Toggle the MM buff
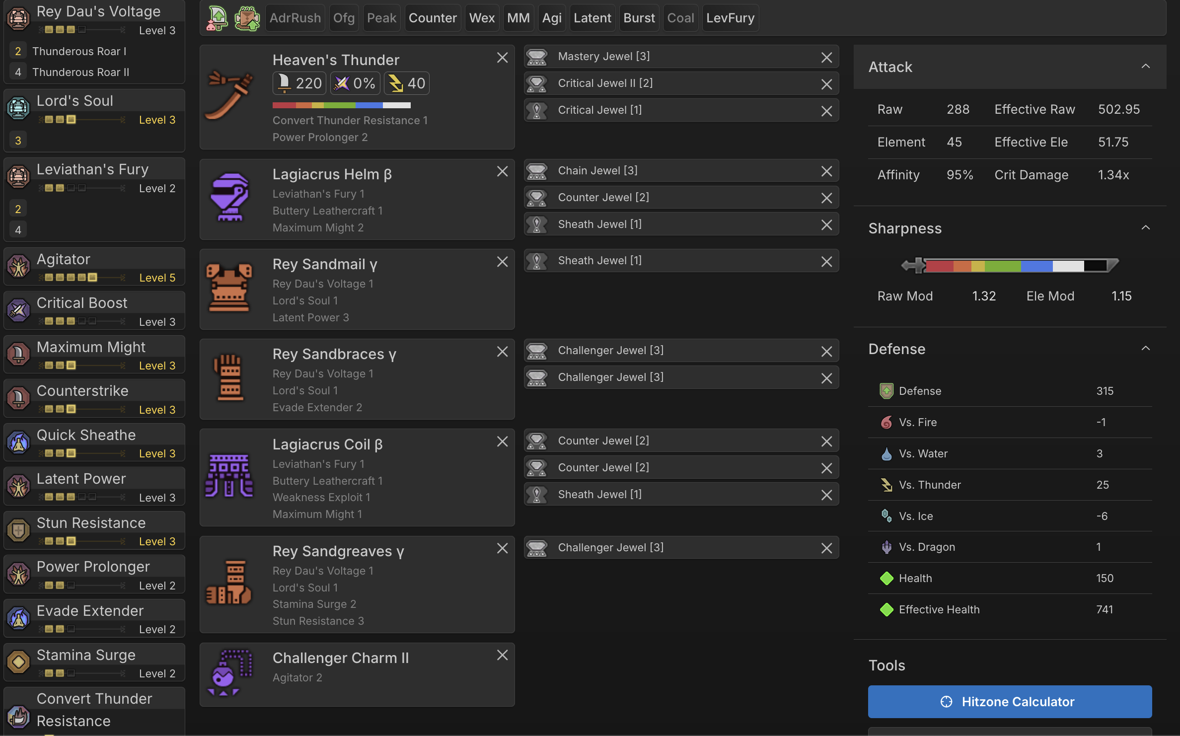This screenshot has height=736, width=1180. [518, 18]
